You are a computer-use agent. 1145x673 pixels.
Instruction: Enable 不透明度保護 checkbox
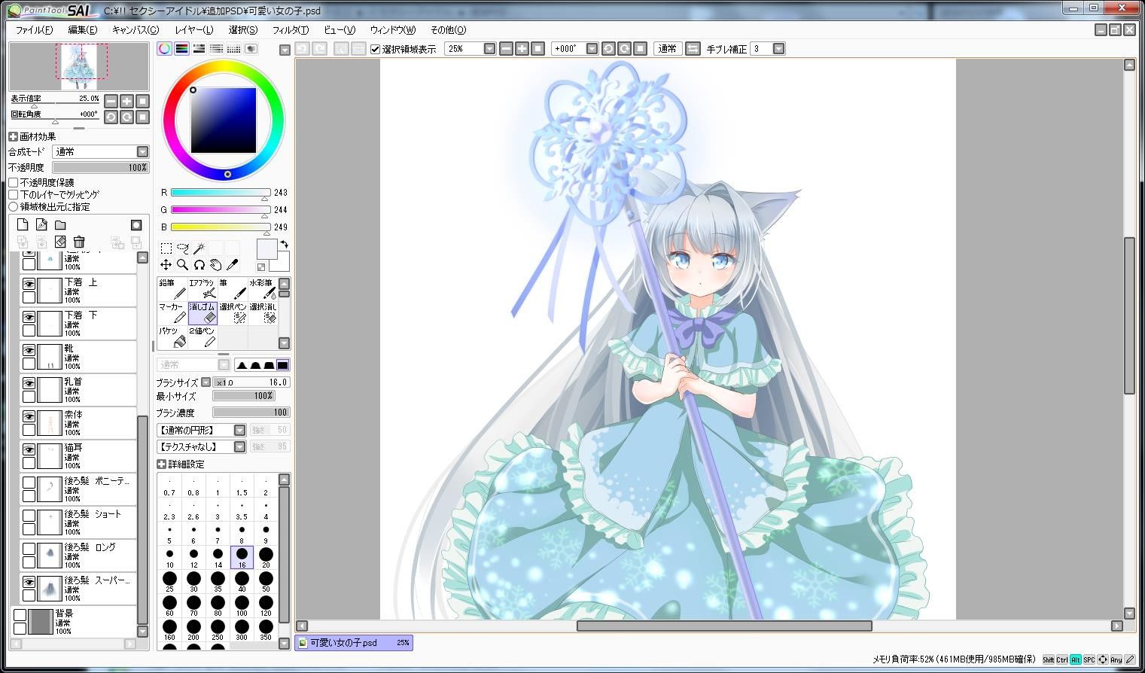coord(14,182)
